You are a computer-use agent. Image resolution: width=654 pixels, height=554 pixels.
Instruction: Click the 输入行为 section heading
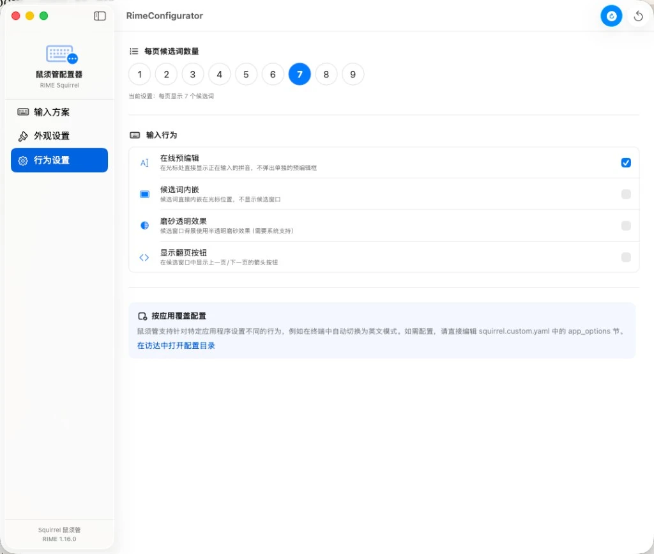162,135
